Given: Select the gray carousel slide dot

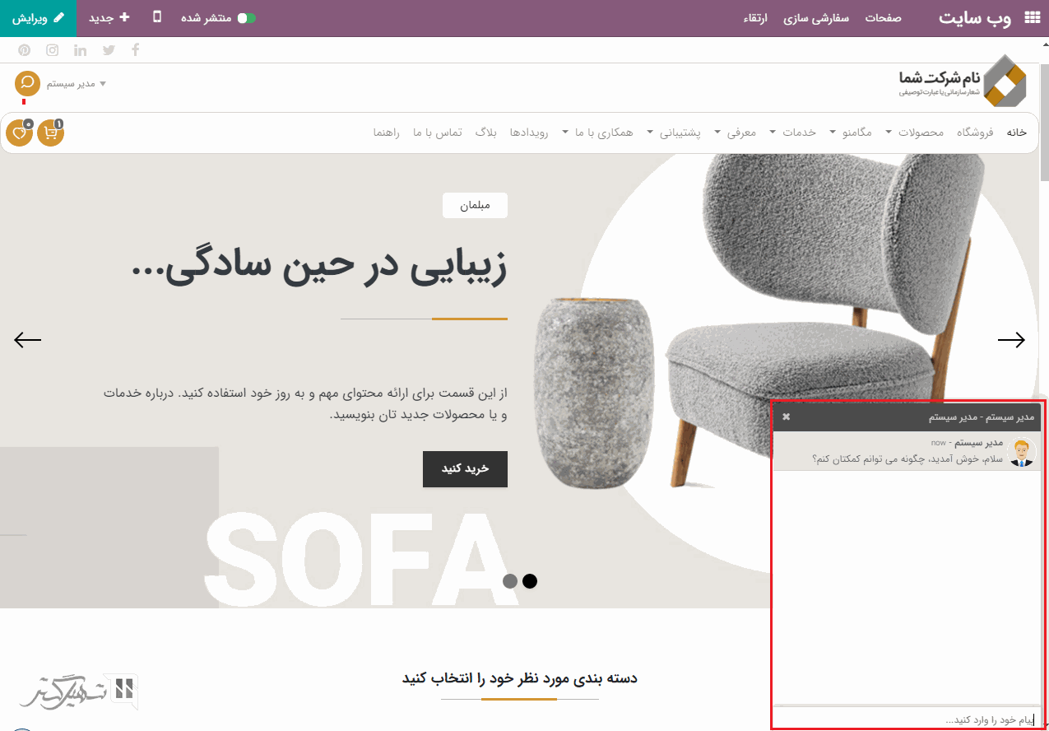Looking at the screenshot, I should (x=510, y=581).
